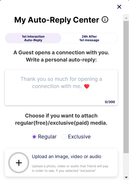Click the scrollbar down arrow
129x180 pixels.
click(x=126, y=177)
